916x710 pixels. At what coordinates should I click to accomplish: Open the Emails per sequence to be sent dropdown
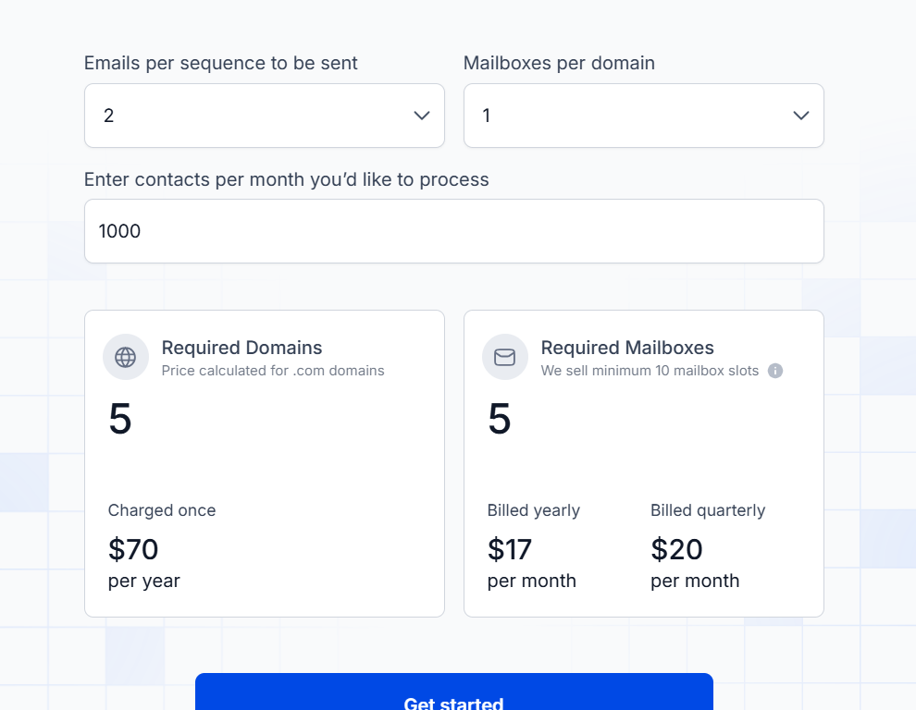coord(265,116)
